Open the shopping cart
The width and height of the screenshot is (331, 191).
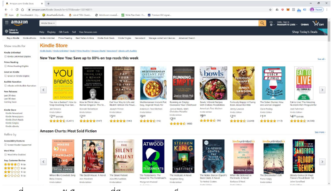tap(318, 24)
